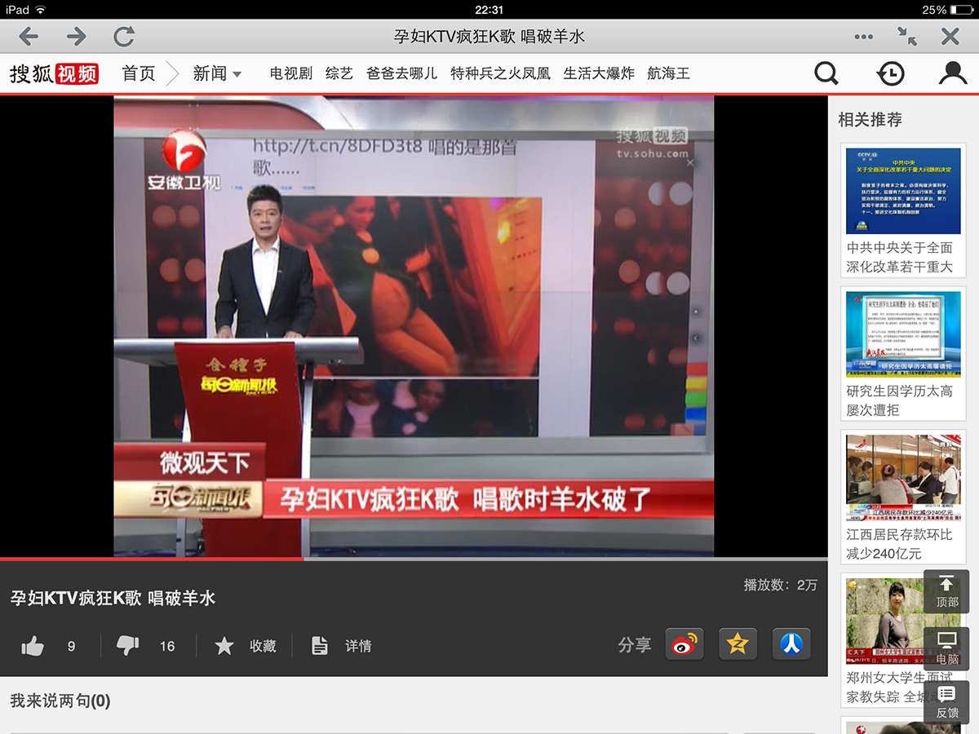Image resolution: width=979 pixels, height=734 pixels.
Task: Open the 郑州女大学生面试家教失踪 thumbnail
Action: click(903, 621)
